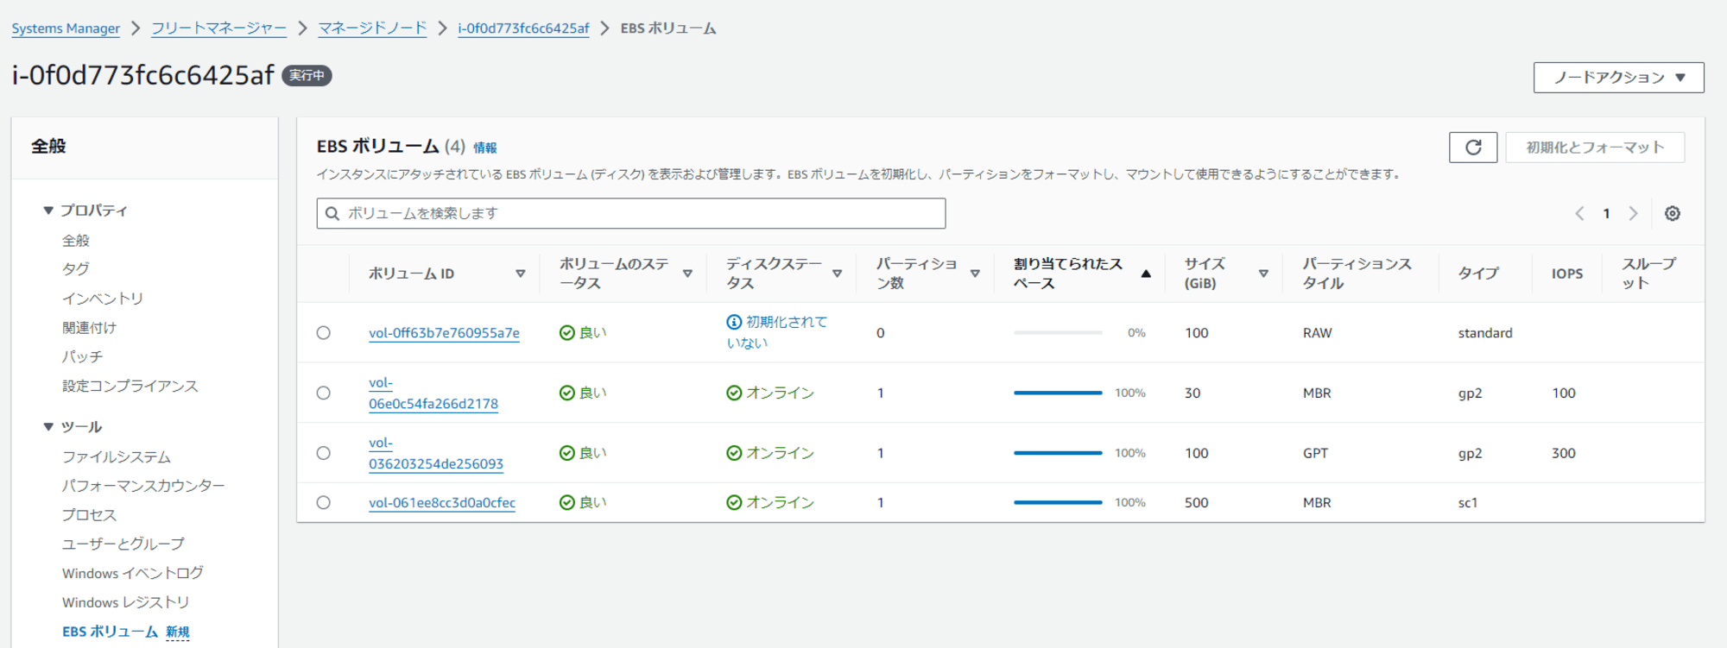
Task: Click 0% allocated space bar
Action: [1058, 333]
